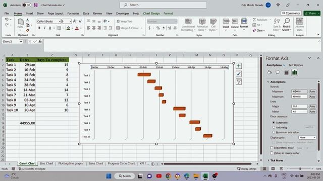Open the Formulas ribbon tab
Image resolution: width=323 pixels, height=181 pixels.
73,14
